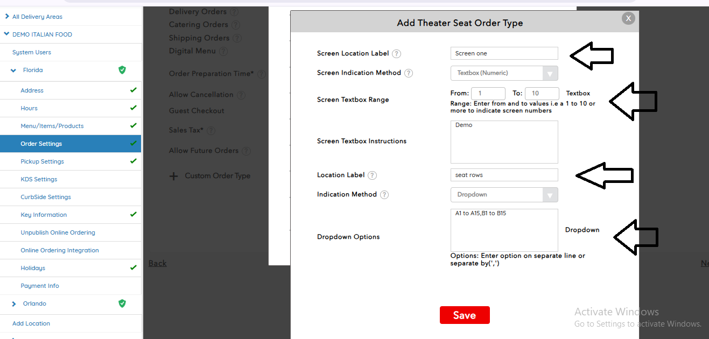
Task: Click help icon beside Screen Location Label
Action: click(x=397, y=54)
